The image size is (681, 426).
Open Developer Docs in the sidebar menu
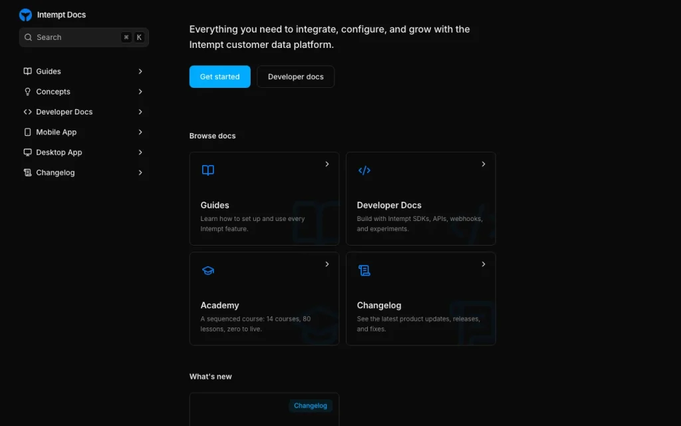pyautogui.click(x=84, y=112)
